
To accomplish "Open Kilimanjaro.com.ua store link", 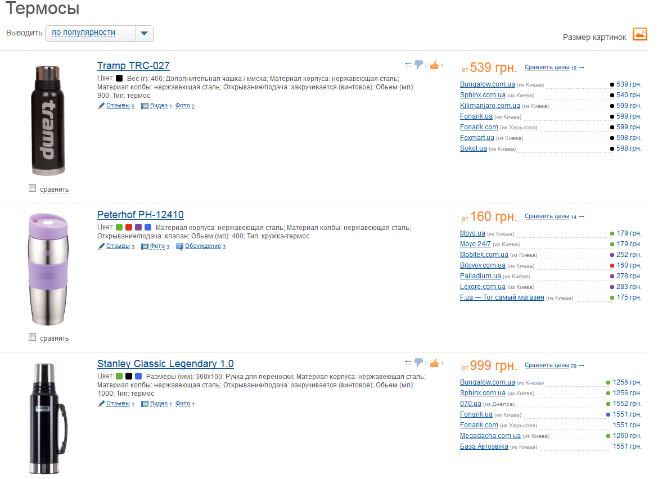I will tap(490, 106).
